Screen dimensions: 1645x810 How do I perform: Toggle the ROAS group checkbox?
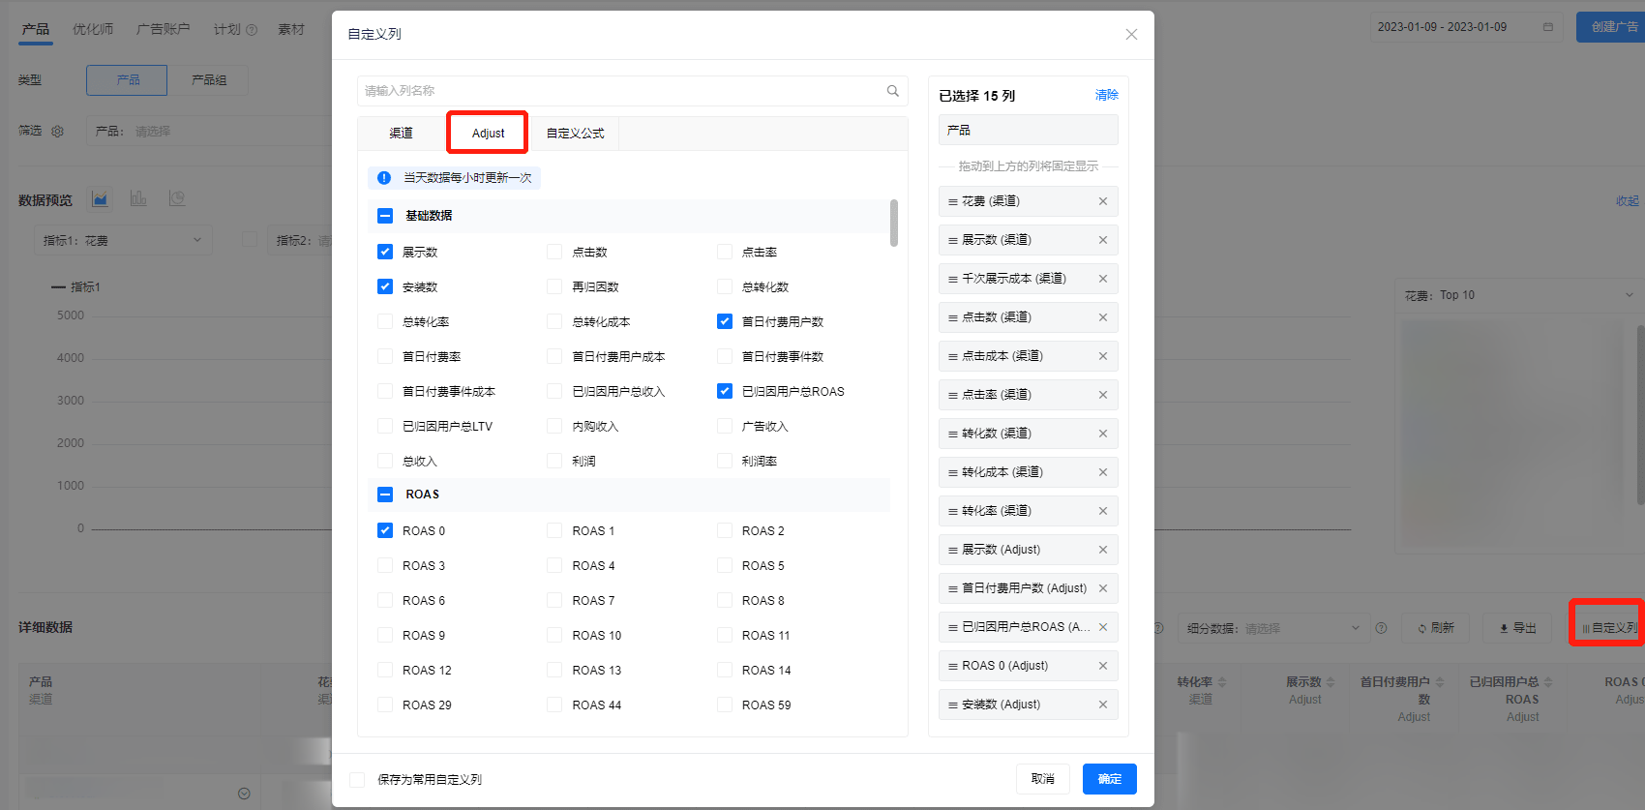[x=385, y=495]
